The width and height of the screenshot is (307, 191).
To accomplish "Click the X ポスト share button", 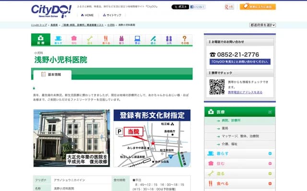I will (180, 7).
